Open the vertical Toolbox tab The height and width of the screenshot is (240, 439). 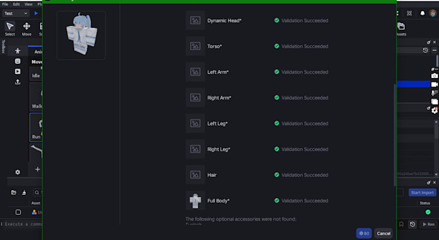click(3, 46)
